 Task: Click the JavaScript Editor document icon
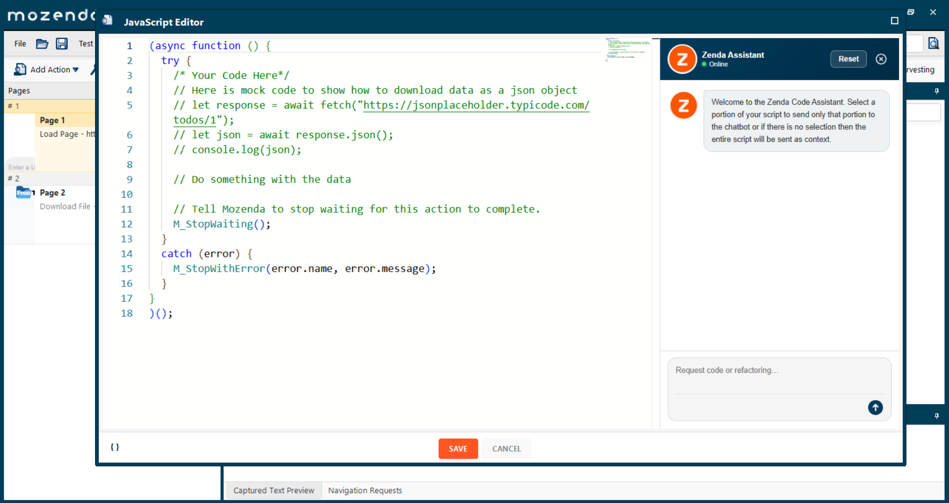[x=107, y=20]
